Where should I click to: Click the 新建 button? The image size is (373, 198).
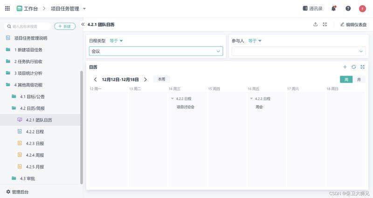click(65, 26)
